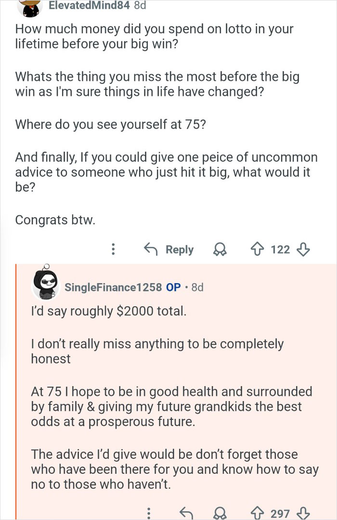Screen dimensions: 337x520
Task: Give an award to ElevatedMind84's comment
Action: (x=220, y=249)
